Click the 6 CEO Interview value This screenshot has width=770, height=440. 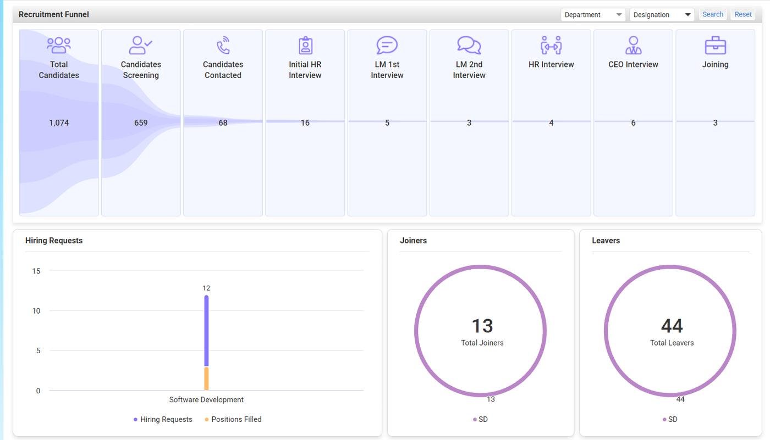[633, 123]
